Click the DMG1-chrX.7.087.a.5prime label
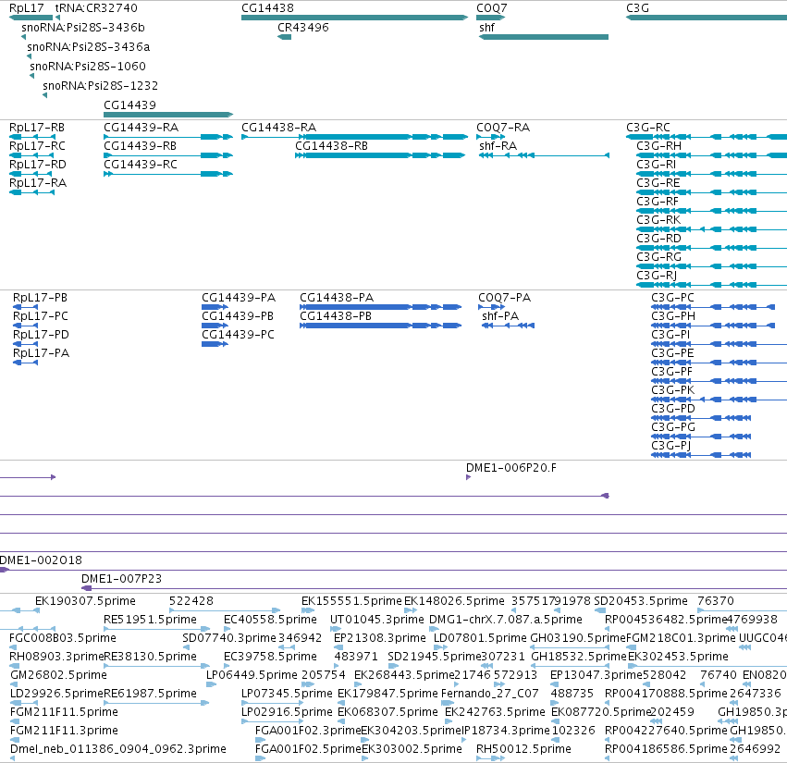Image resolution: width=787 pixels, height=763 pixels. [x=506, y=620]
